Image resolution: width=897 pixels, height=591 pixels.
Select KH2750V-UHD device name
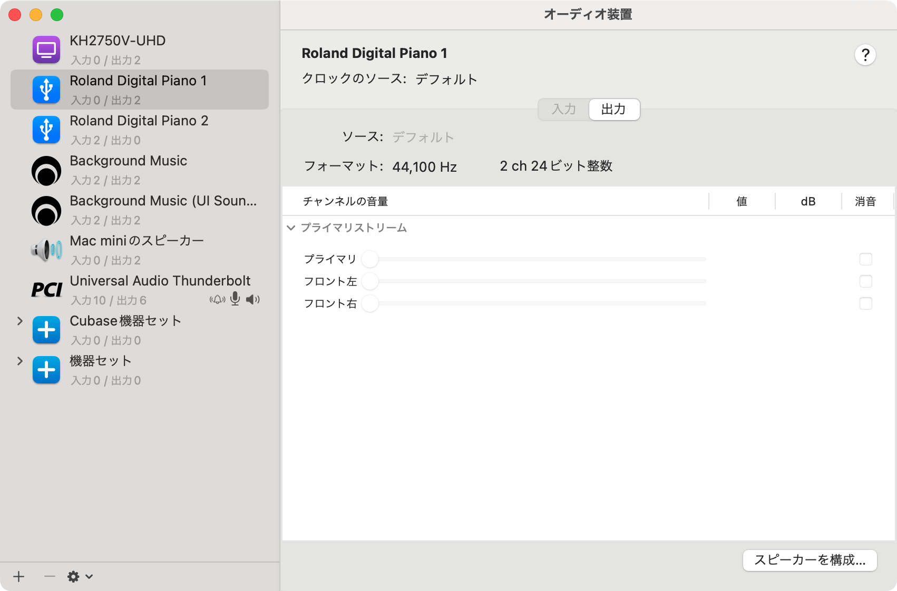(x=118, y=41)
